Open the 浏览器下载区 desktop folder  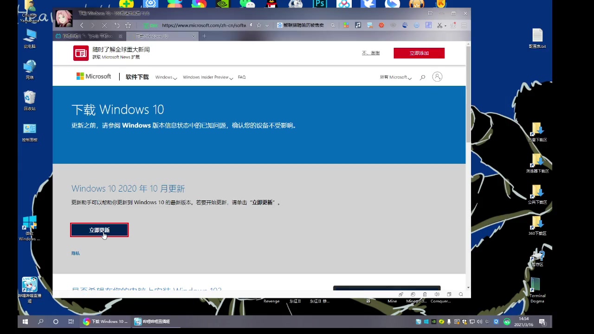[537, 163]
